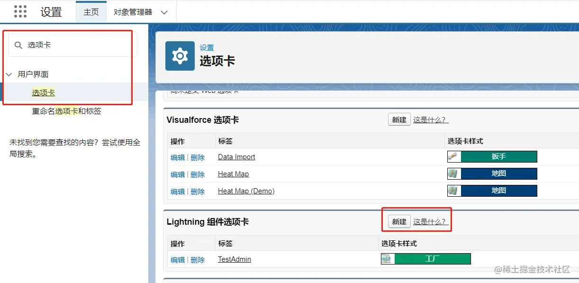
Task: Open 这是什么? help for Lightning 组件选项卡
Action: 431,221
